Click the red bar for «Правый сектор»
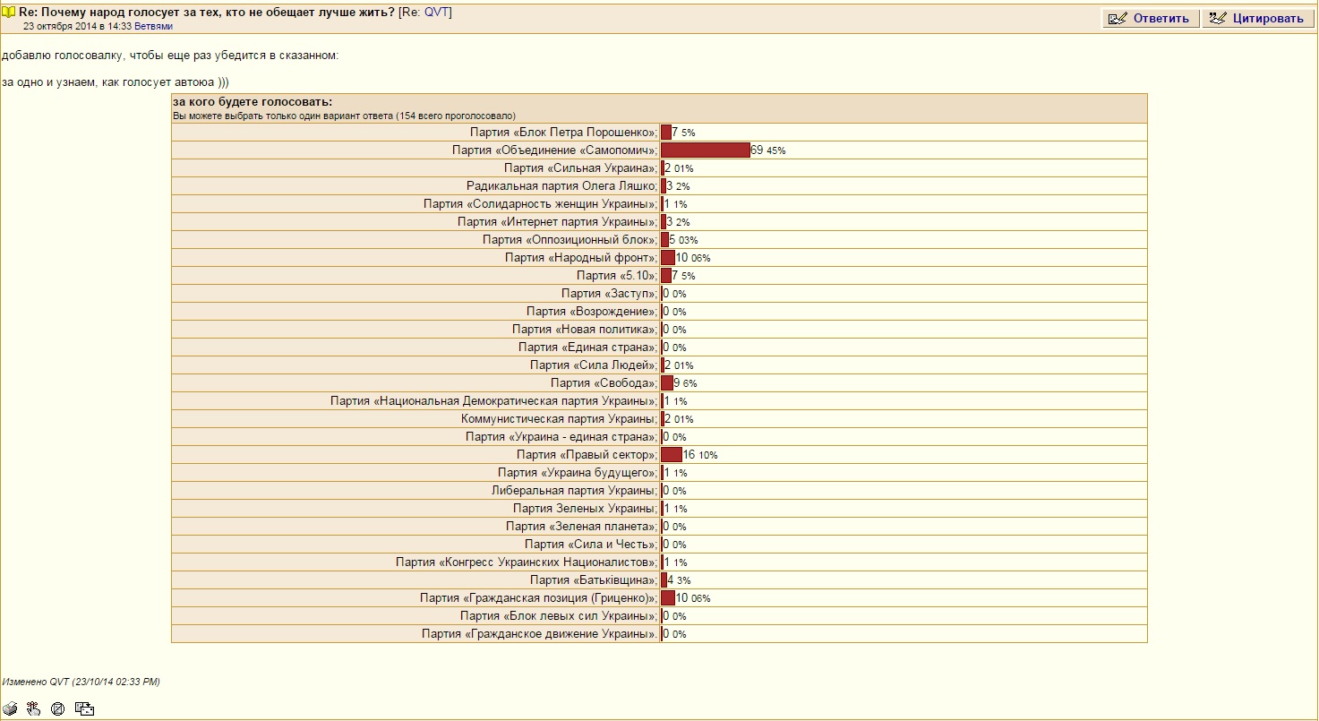This screenshot has width=1319, height=721. pyautogui.click(x=672, y=455)
